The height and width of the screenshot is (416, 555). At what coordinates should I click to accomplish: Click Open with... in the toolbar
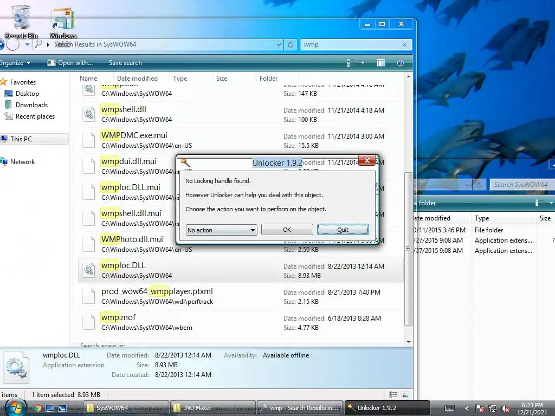pos(70,63)
